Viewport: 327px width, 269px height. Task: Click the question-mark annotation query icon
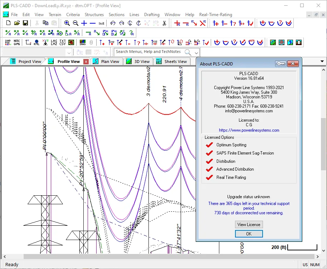(131, 33)
